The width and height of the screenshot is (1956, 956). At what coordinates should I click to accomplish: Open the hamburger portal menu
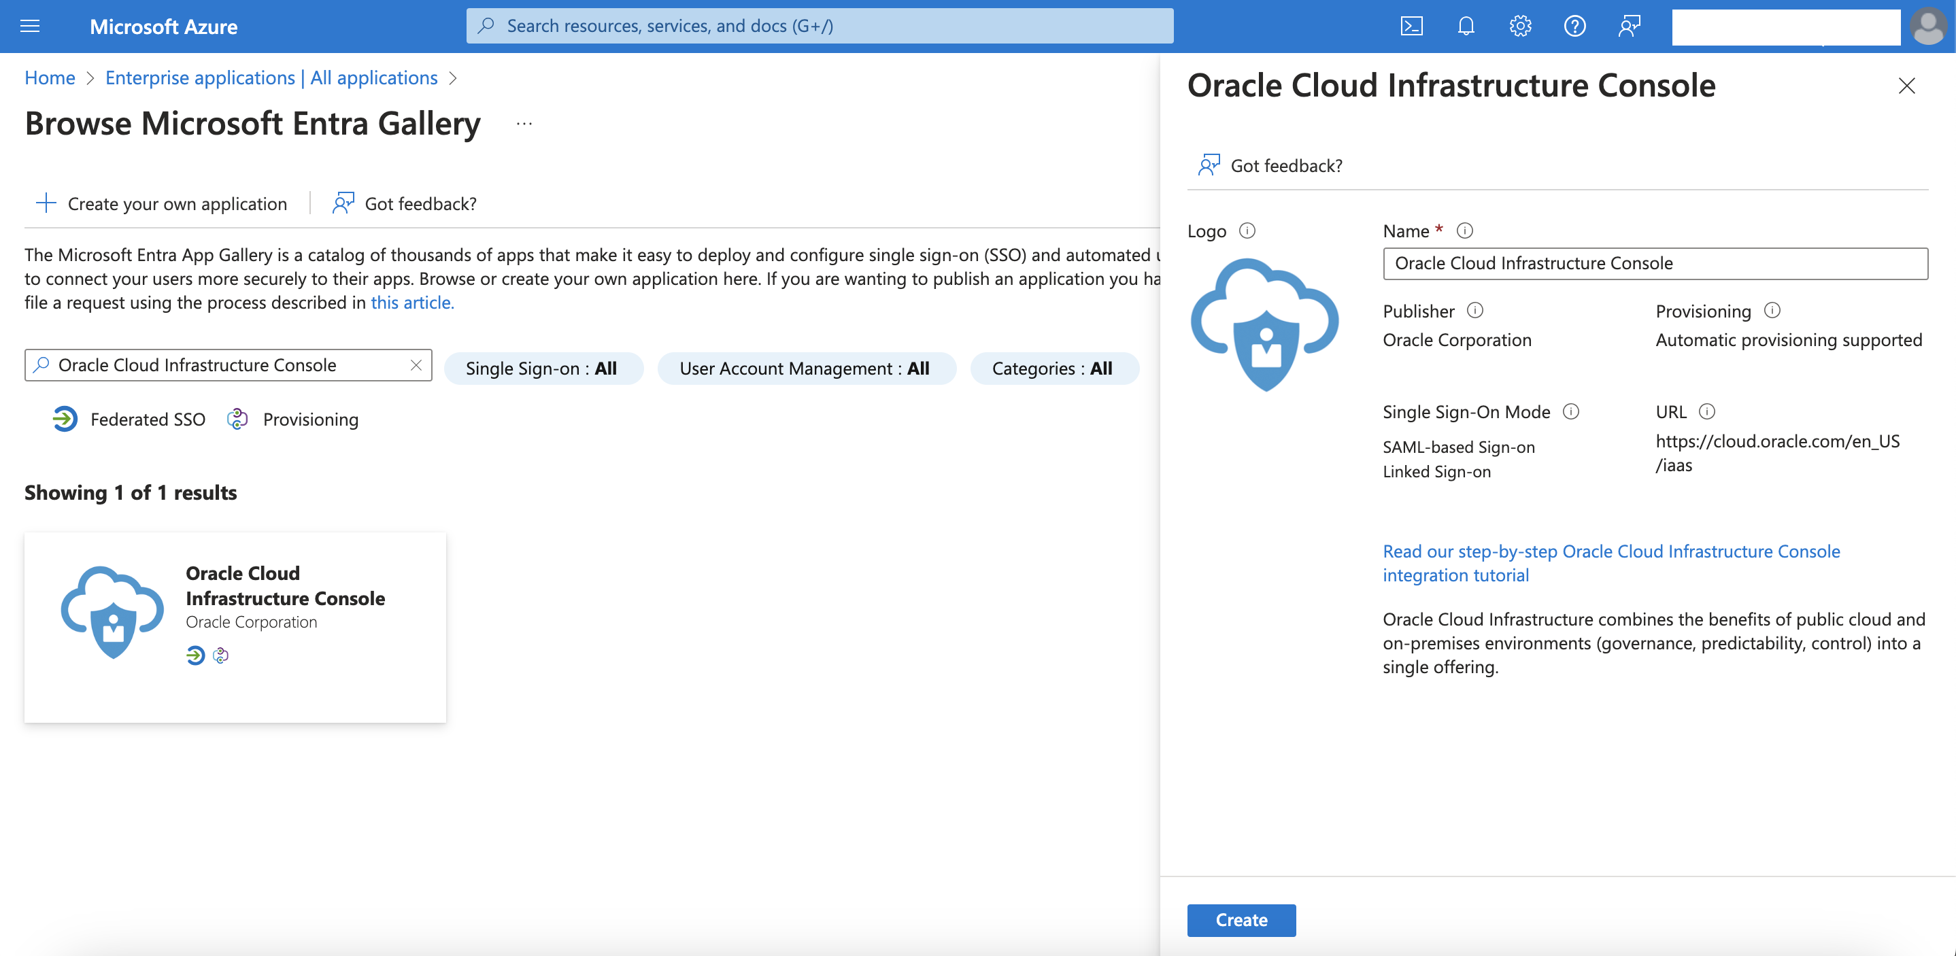point(30,27)
